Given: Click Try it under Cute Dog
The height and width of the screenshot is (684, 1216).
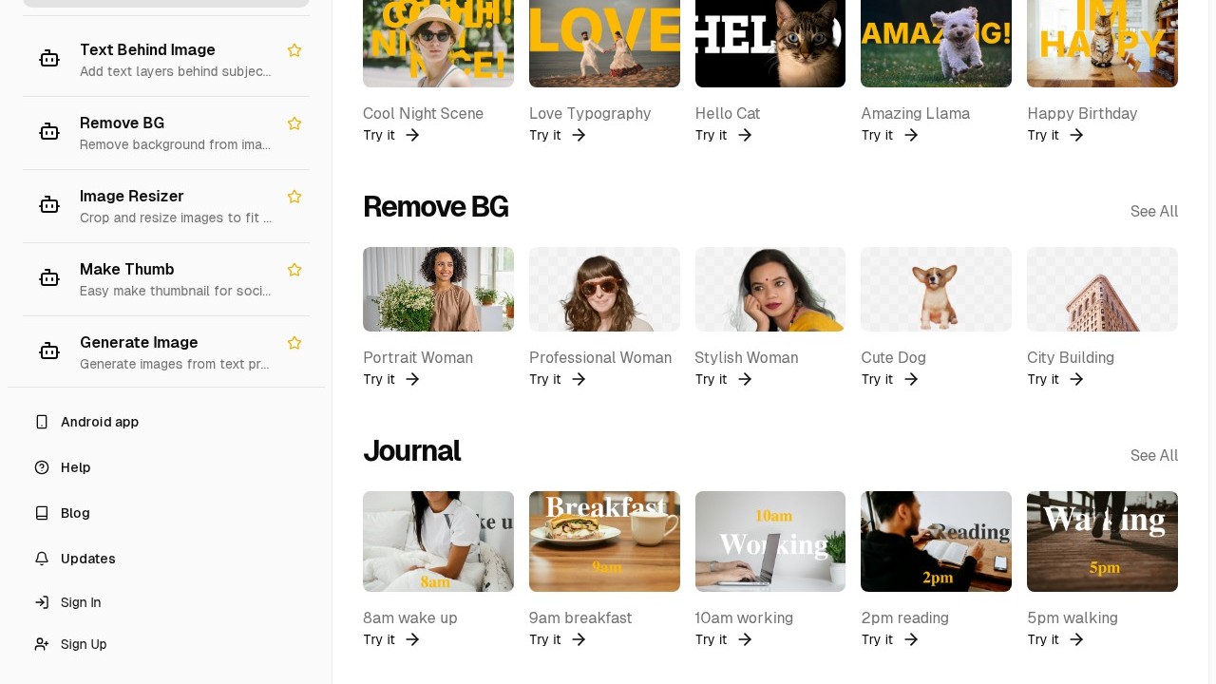Looking at the screenshot, I should tap(877, 379).
